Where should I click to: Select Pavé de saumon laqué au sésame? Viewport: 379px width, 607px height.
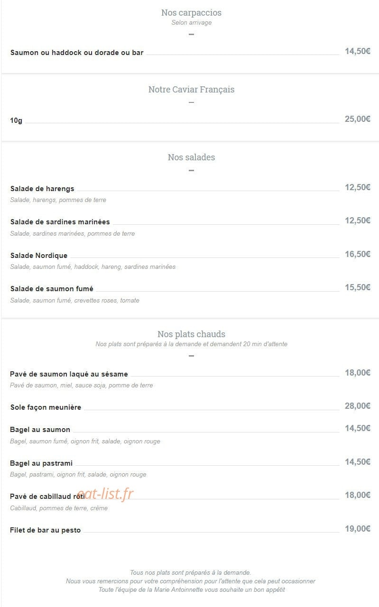pos(69,374)
